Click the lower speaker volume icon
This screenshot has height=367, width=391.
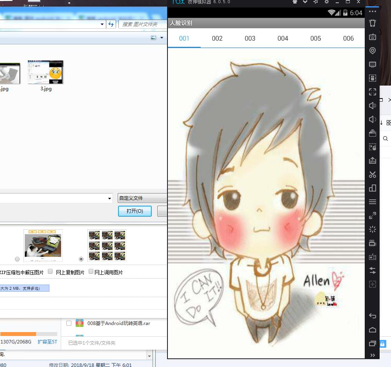[373, 119]
